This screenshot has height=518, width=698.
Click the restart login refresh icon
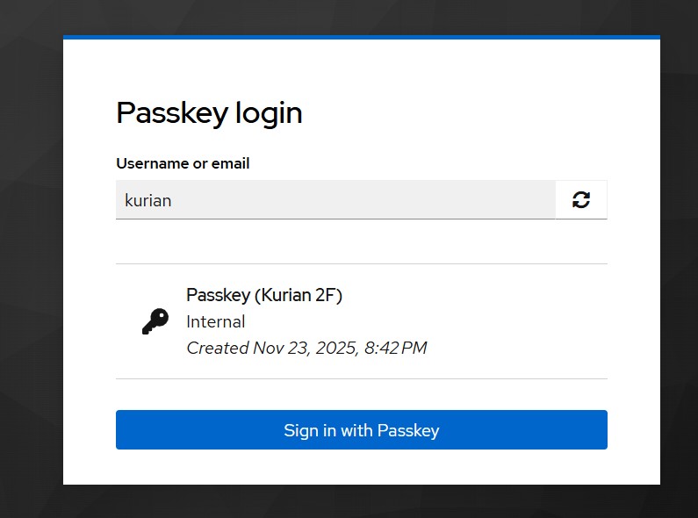point(581,200)
